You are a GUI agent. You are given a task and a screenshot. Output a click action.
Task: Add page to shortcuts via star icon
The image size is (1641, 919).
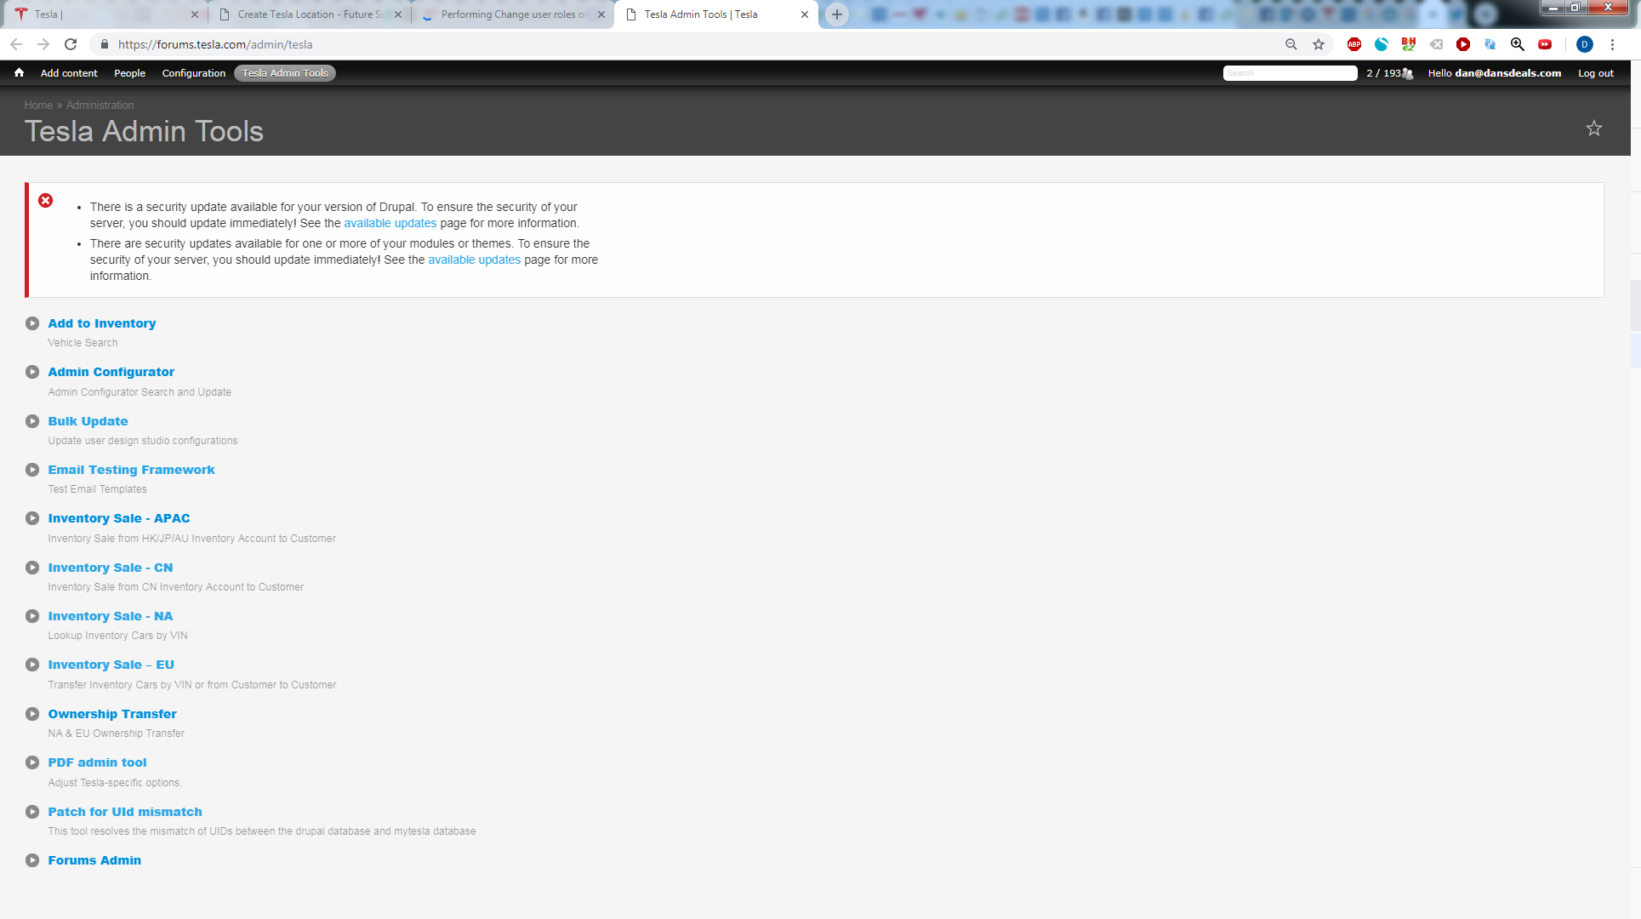click(1594, 128)
